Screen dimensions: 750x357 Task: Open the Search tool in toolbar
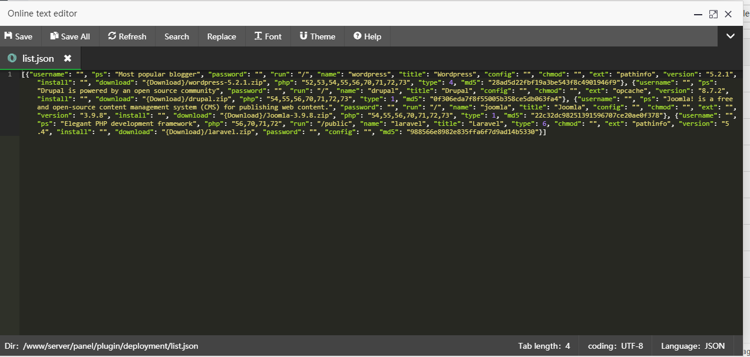pyautogui.click(x=177, y=36)
